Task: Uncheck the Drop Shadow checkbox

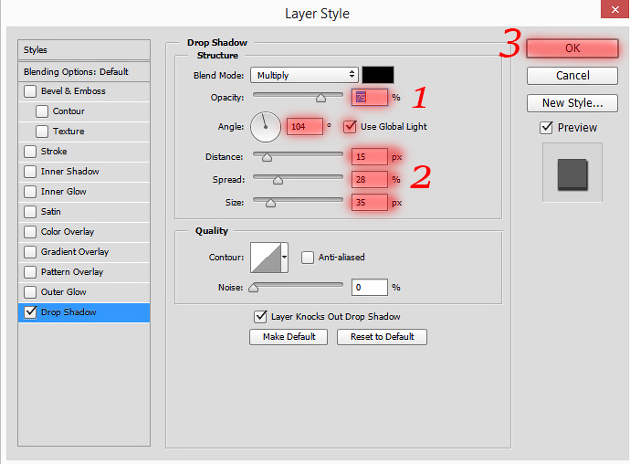Action: point(30,312)
